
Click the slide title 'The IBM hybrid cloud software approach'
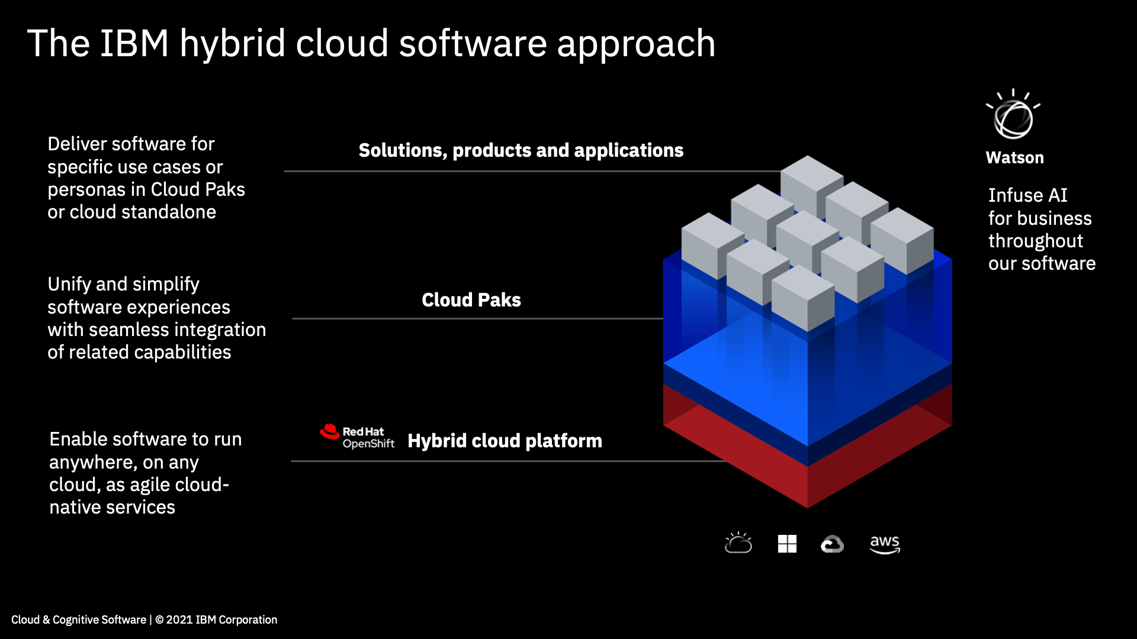coord(371,43)
